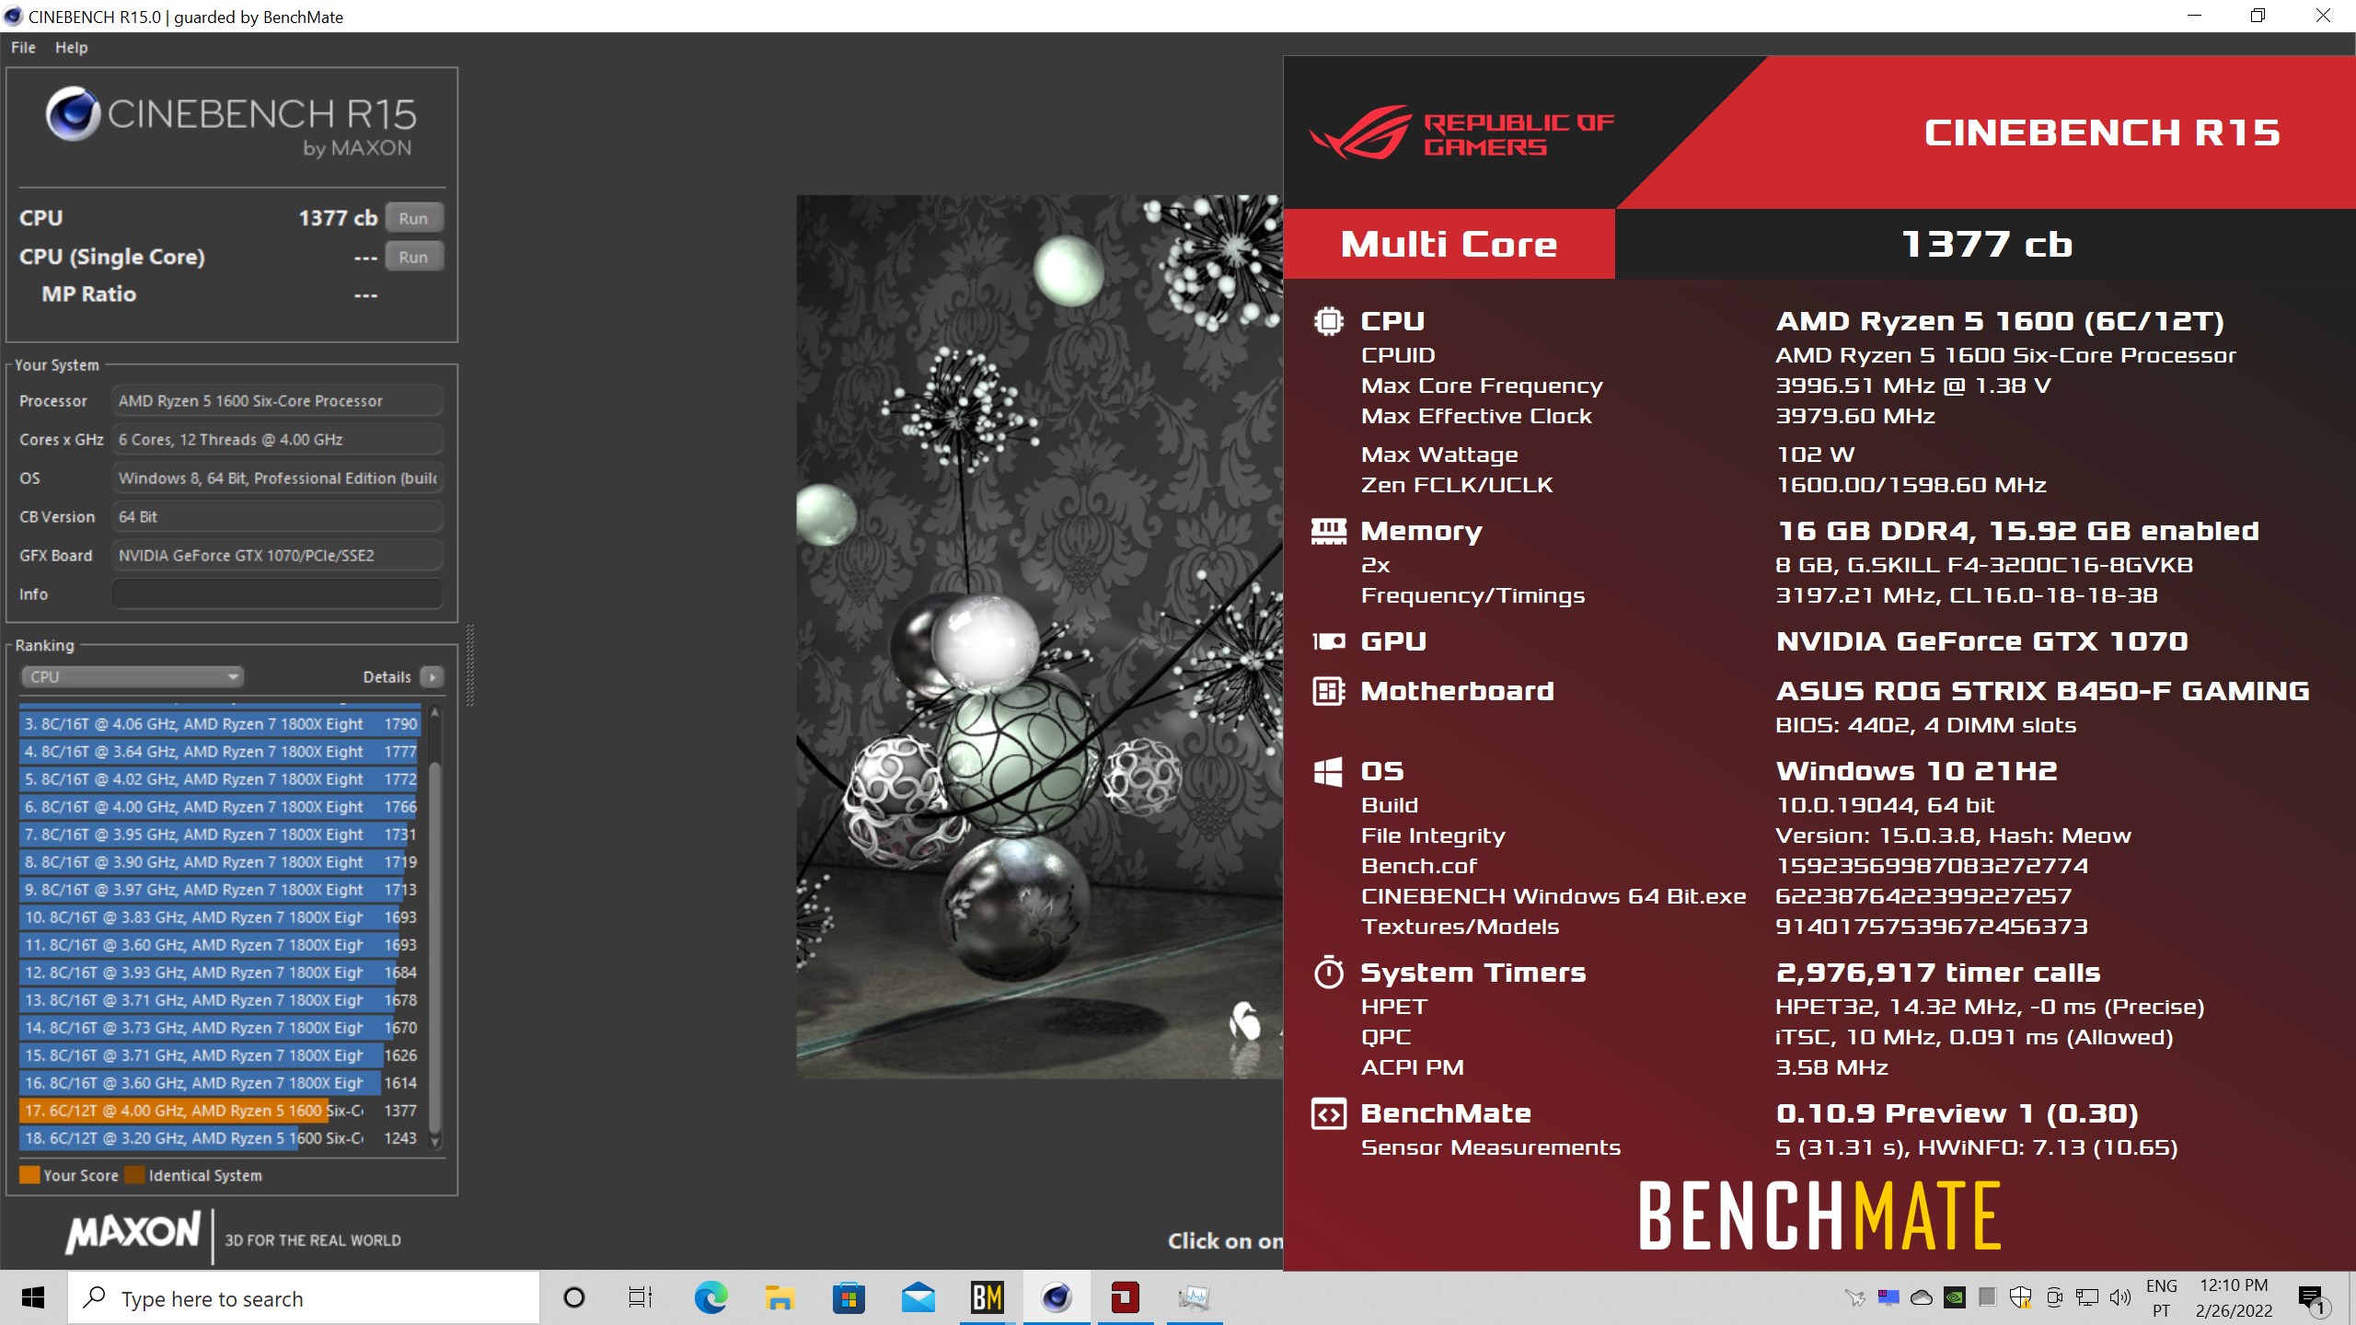Select ranking row 16 scoring 1614
The image size is (2356, 1325).
pyautogui.click(x=220, y=1083)
